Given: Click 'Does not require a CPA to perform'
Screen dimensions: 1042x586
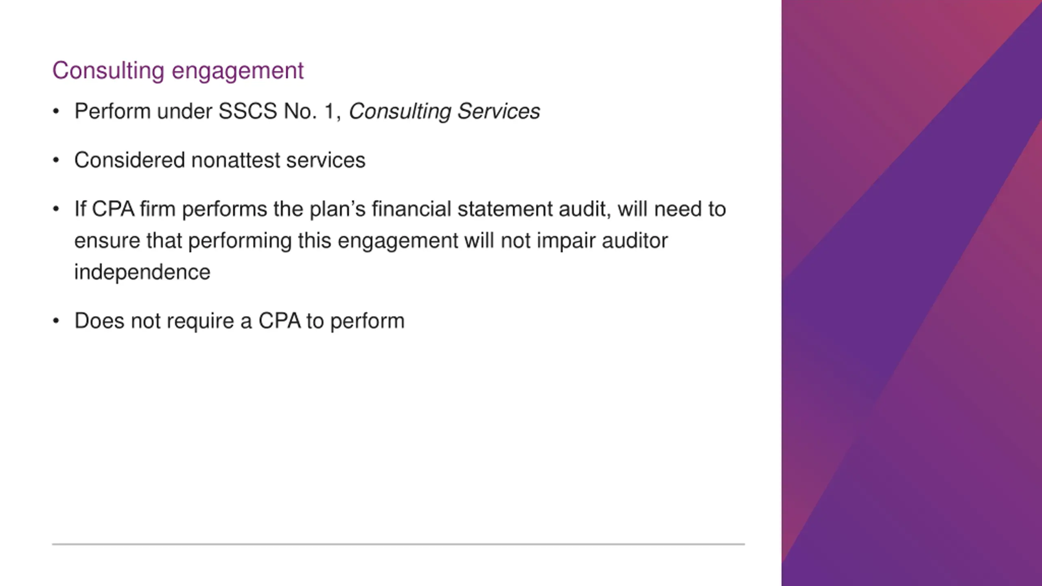Looking at the screenshot, I should [239, 321].
